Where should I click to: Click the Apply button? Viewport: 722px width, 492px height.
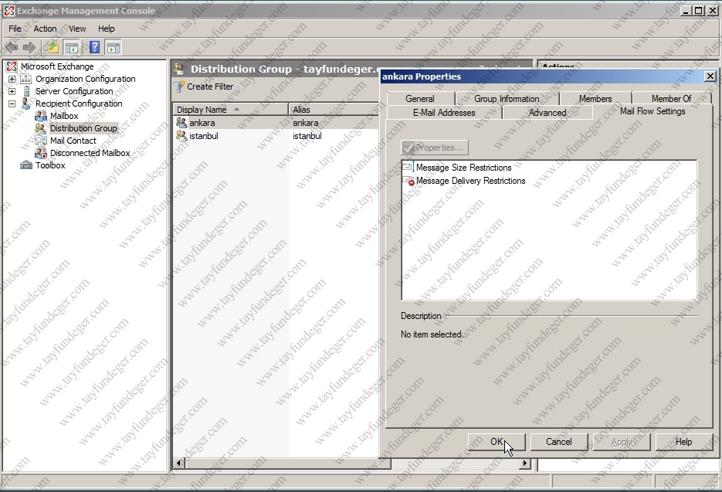(622, 442)
